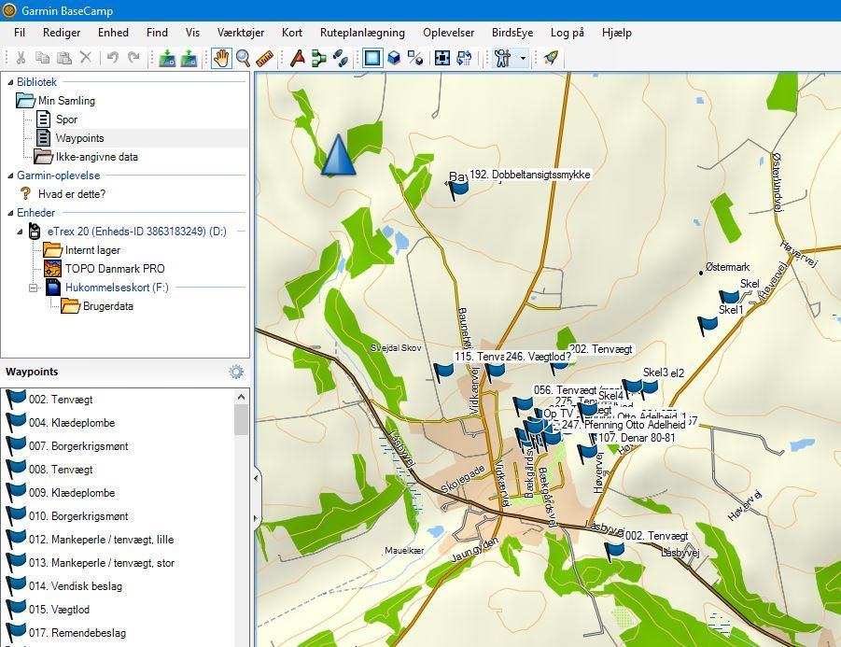Screen dimensions: 841x647
Task: Click the rocket Adventures icon
Action: point(551,58)
